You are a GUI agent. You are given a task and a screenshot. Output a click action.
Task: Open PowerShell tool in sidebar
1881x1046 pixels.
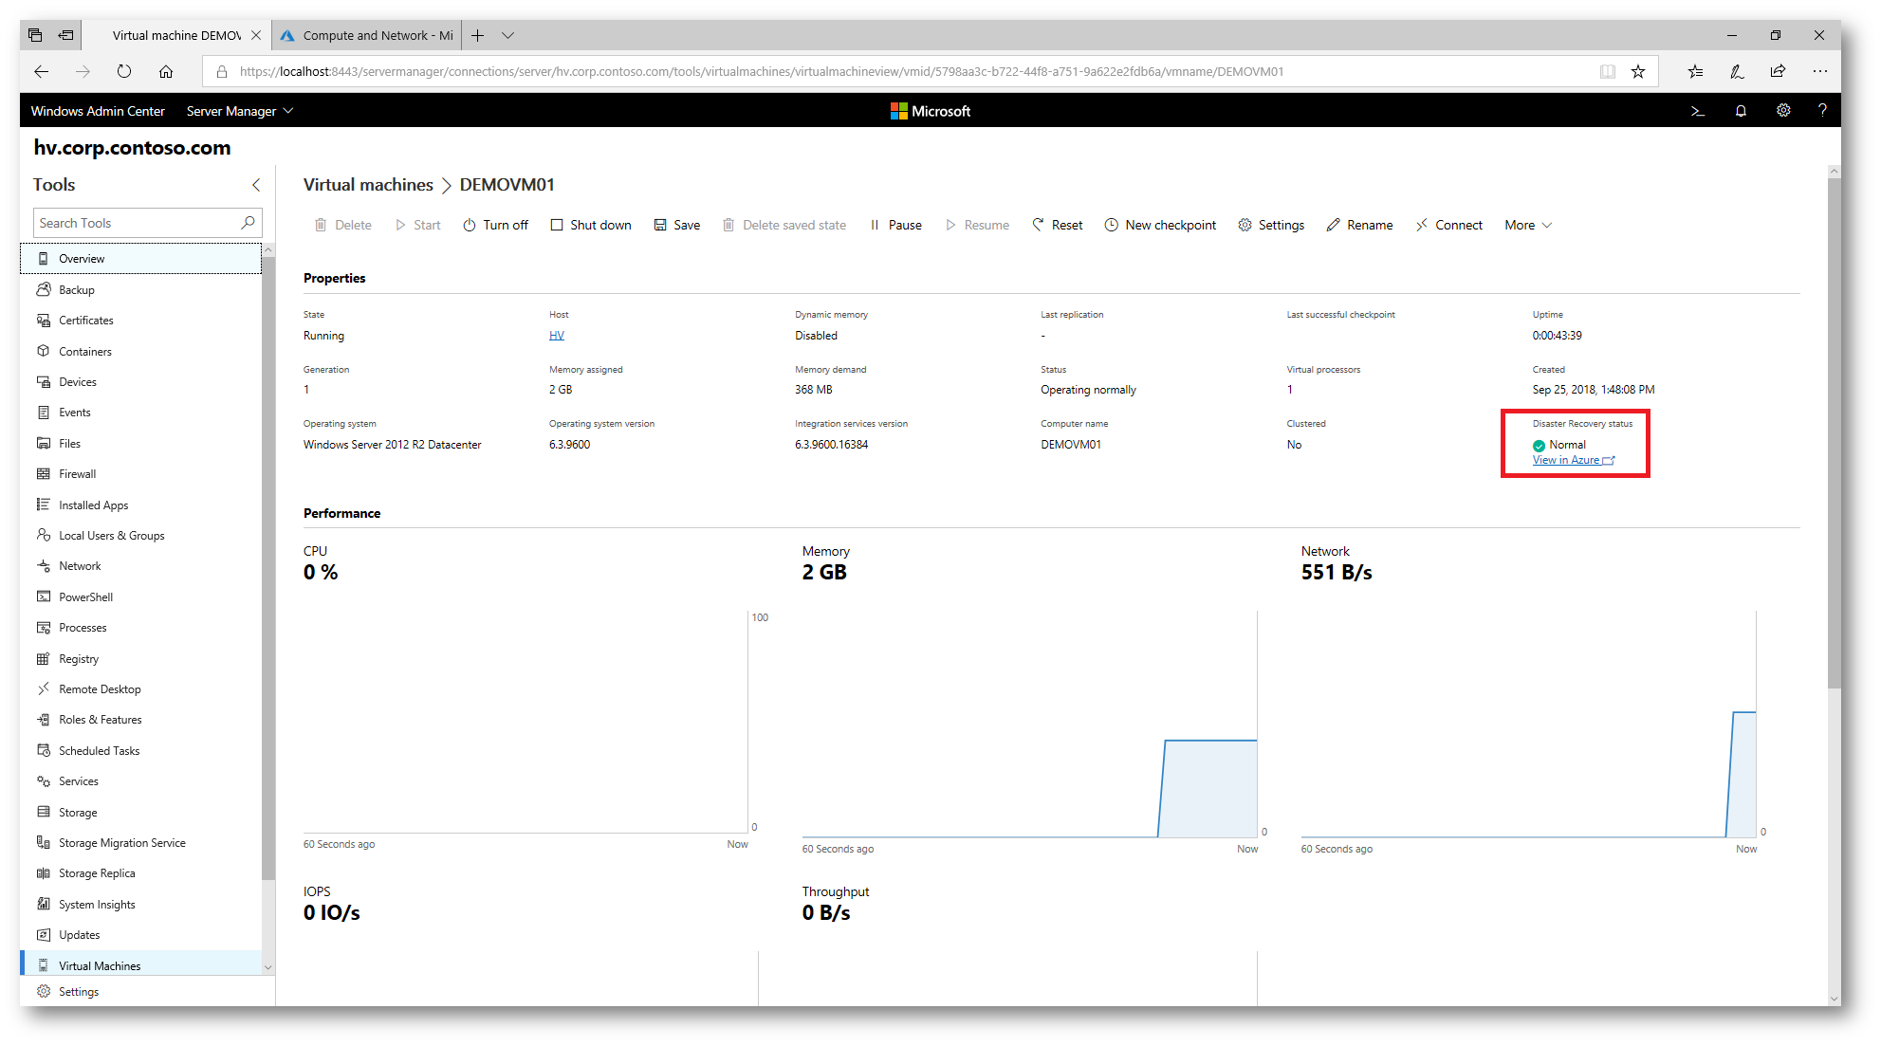pos(141,597)
